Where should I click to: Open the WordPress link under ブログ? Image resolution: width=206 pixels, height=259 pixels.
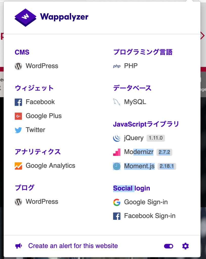tap(42, 202)
